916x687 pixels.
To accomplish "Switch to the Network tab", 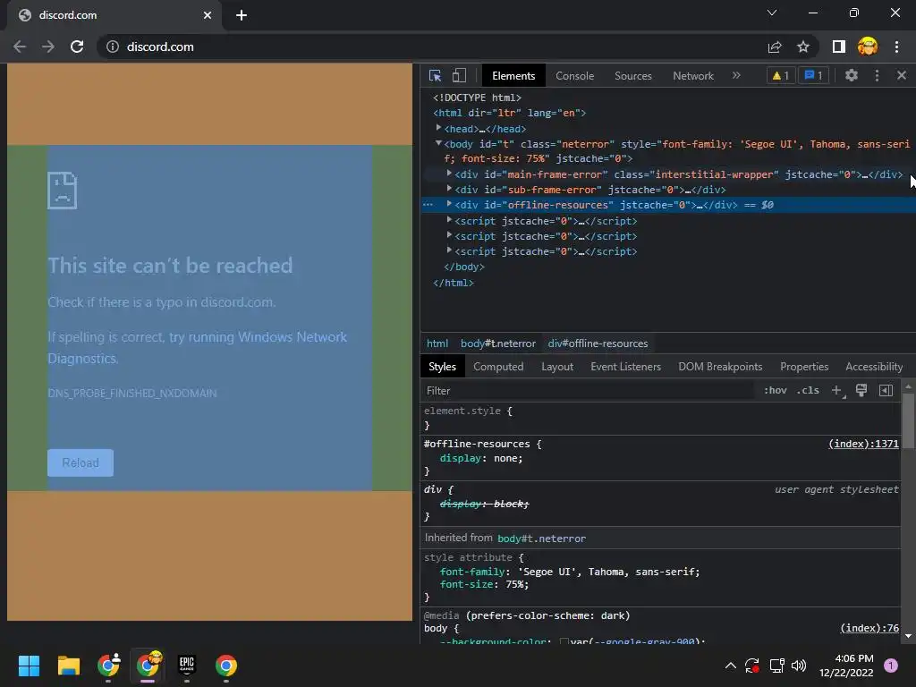I will (693, 76).
